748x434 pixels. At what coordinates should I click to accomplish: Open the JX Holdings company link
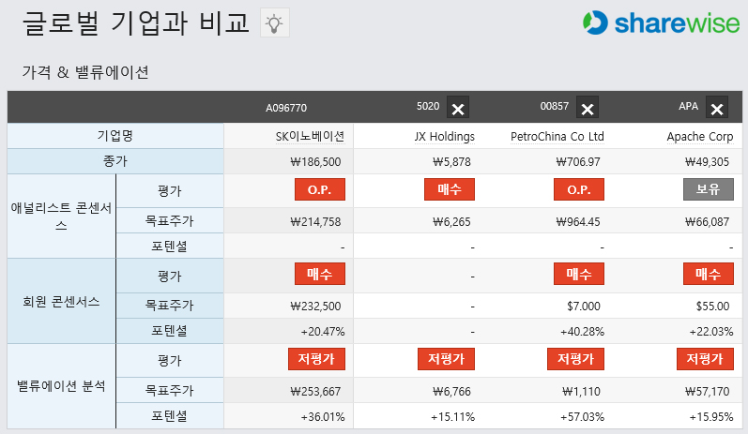tap(445, 137)
